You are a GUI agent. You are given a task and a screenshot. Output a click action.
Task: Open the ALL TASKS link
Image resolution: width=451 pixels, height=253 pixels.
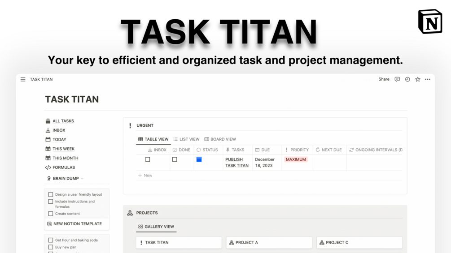(63, 121)
